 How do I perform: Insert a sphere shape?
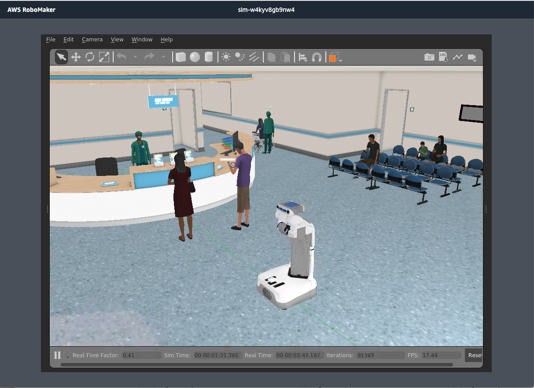click(195, 57)
